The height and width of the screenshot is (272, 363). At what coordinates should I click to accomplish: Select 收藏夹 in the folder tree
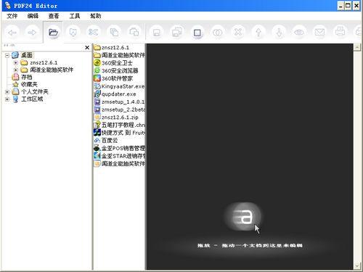coord(29,84)
